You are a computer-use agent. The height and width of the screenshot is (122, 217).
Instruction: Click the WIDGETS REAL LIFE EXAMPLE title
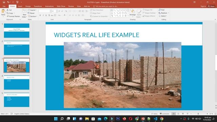[x=96, y=35]
